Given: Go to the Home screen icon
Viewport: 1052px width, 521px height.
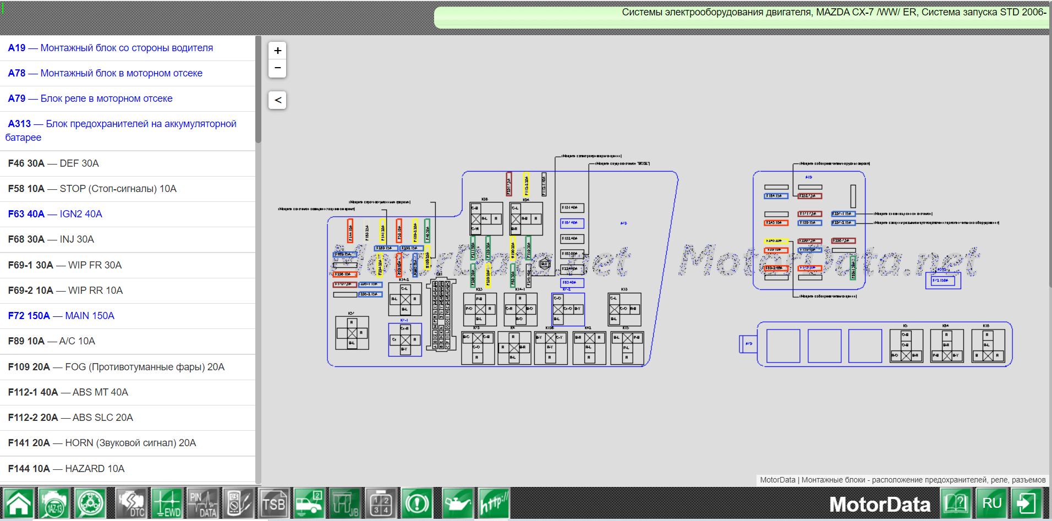Looking at the screenshot, I should (x=19, y=503).
